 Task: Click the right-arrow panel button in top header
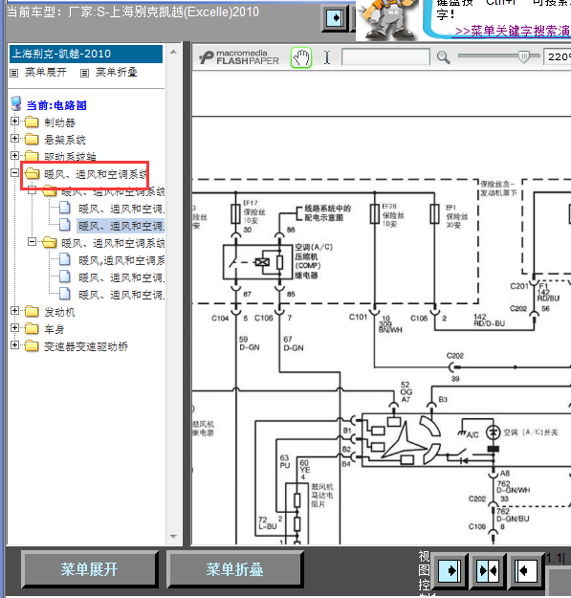pyautogui.click(x=335, y=18)
